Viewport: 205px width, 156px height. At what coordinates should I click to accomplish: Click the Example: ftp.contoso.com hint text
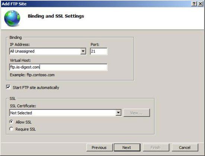(x=32, y=75)
